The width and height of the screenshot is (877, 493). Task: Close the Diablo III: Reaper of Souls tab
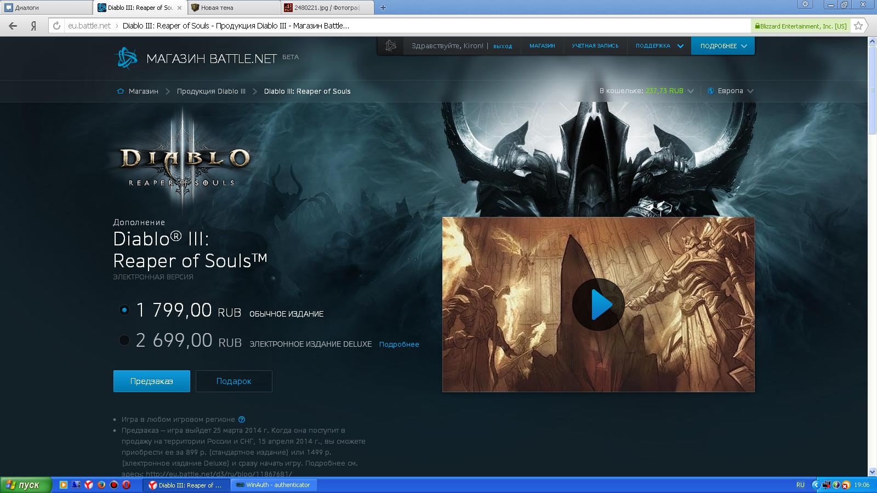click(x=179, y=8)
